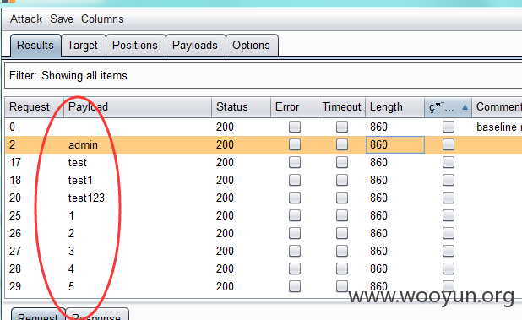
Task: Toggle Timeout checkbox in test1 row
Action: pos(342,180)
